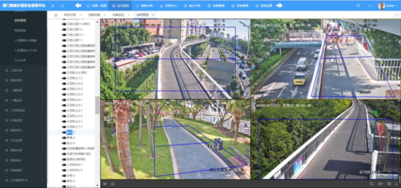
Task: Toggle the sidebar with the hamburger icon
Action: (x=53, y=6)
